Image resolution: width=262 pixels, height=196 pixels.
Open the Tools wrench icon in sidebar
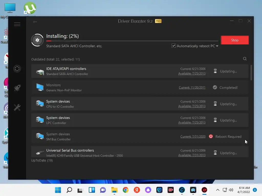[x=17, y=107]
